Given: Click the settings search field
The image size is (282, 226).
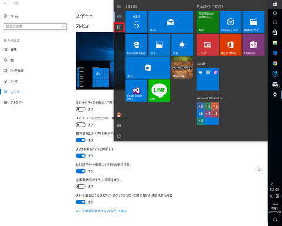Looking at the screenshot, I should coord(35,26).
